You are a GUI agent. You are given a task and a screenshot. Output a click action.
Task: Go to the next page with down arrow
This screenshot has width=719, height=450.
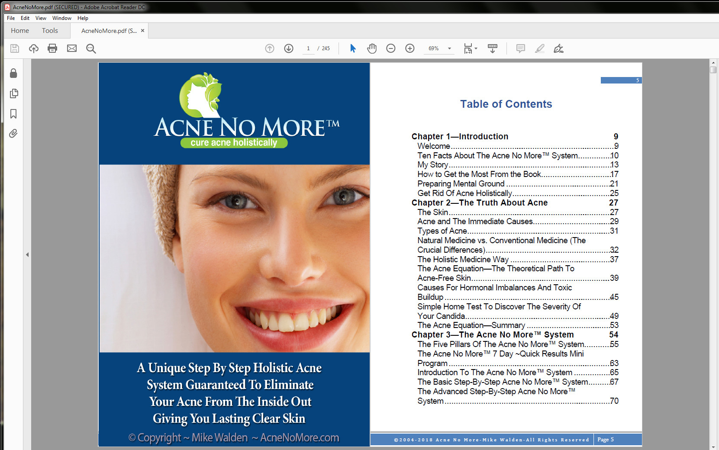click(288, 48)
